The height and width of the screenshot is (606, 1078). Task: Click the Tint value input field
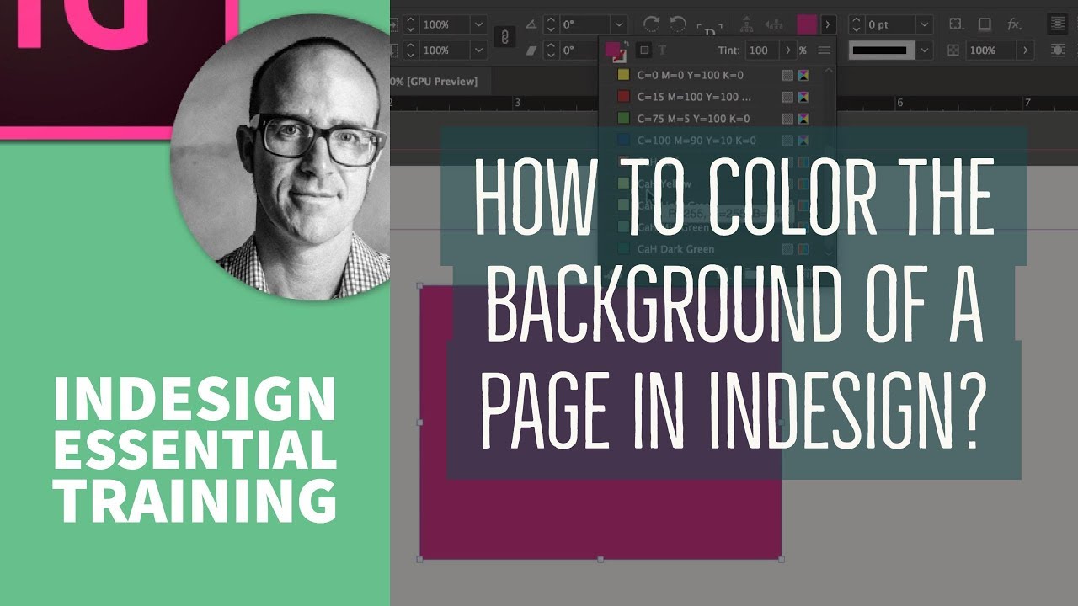[761, 50]
